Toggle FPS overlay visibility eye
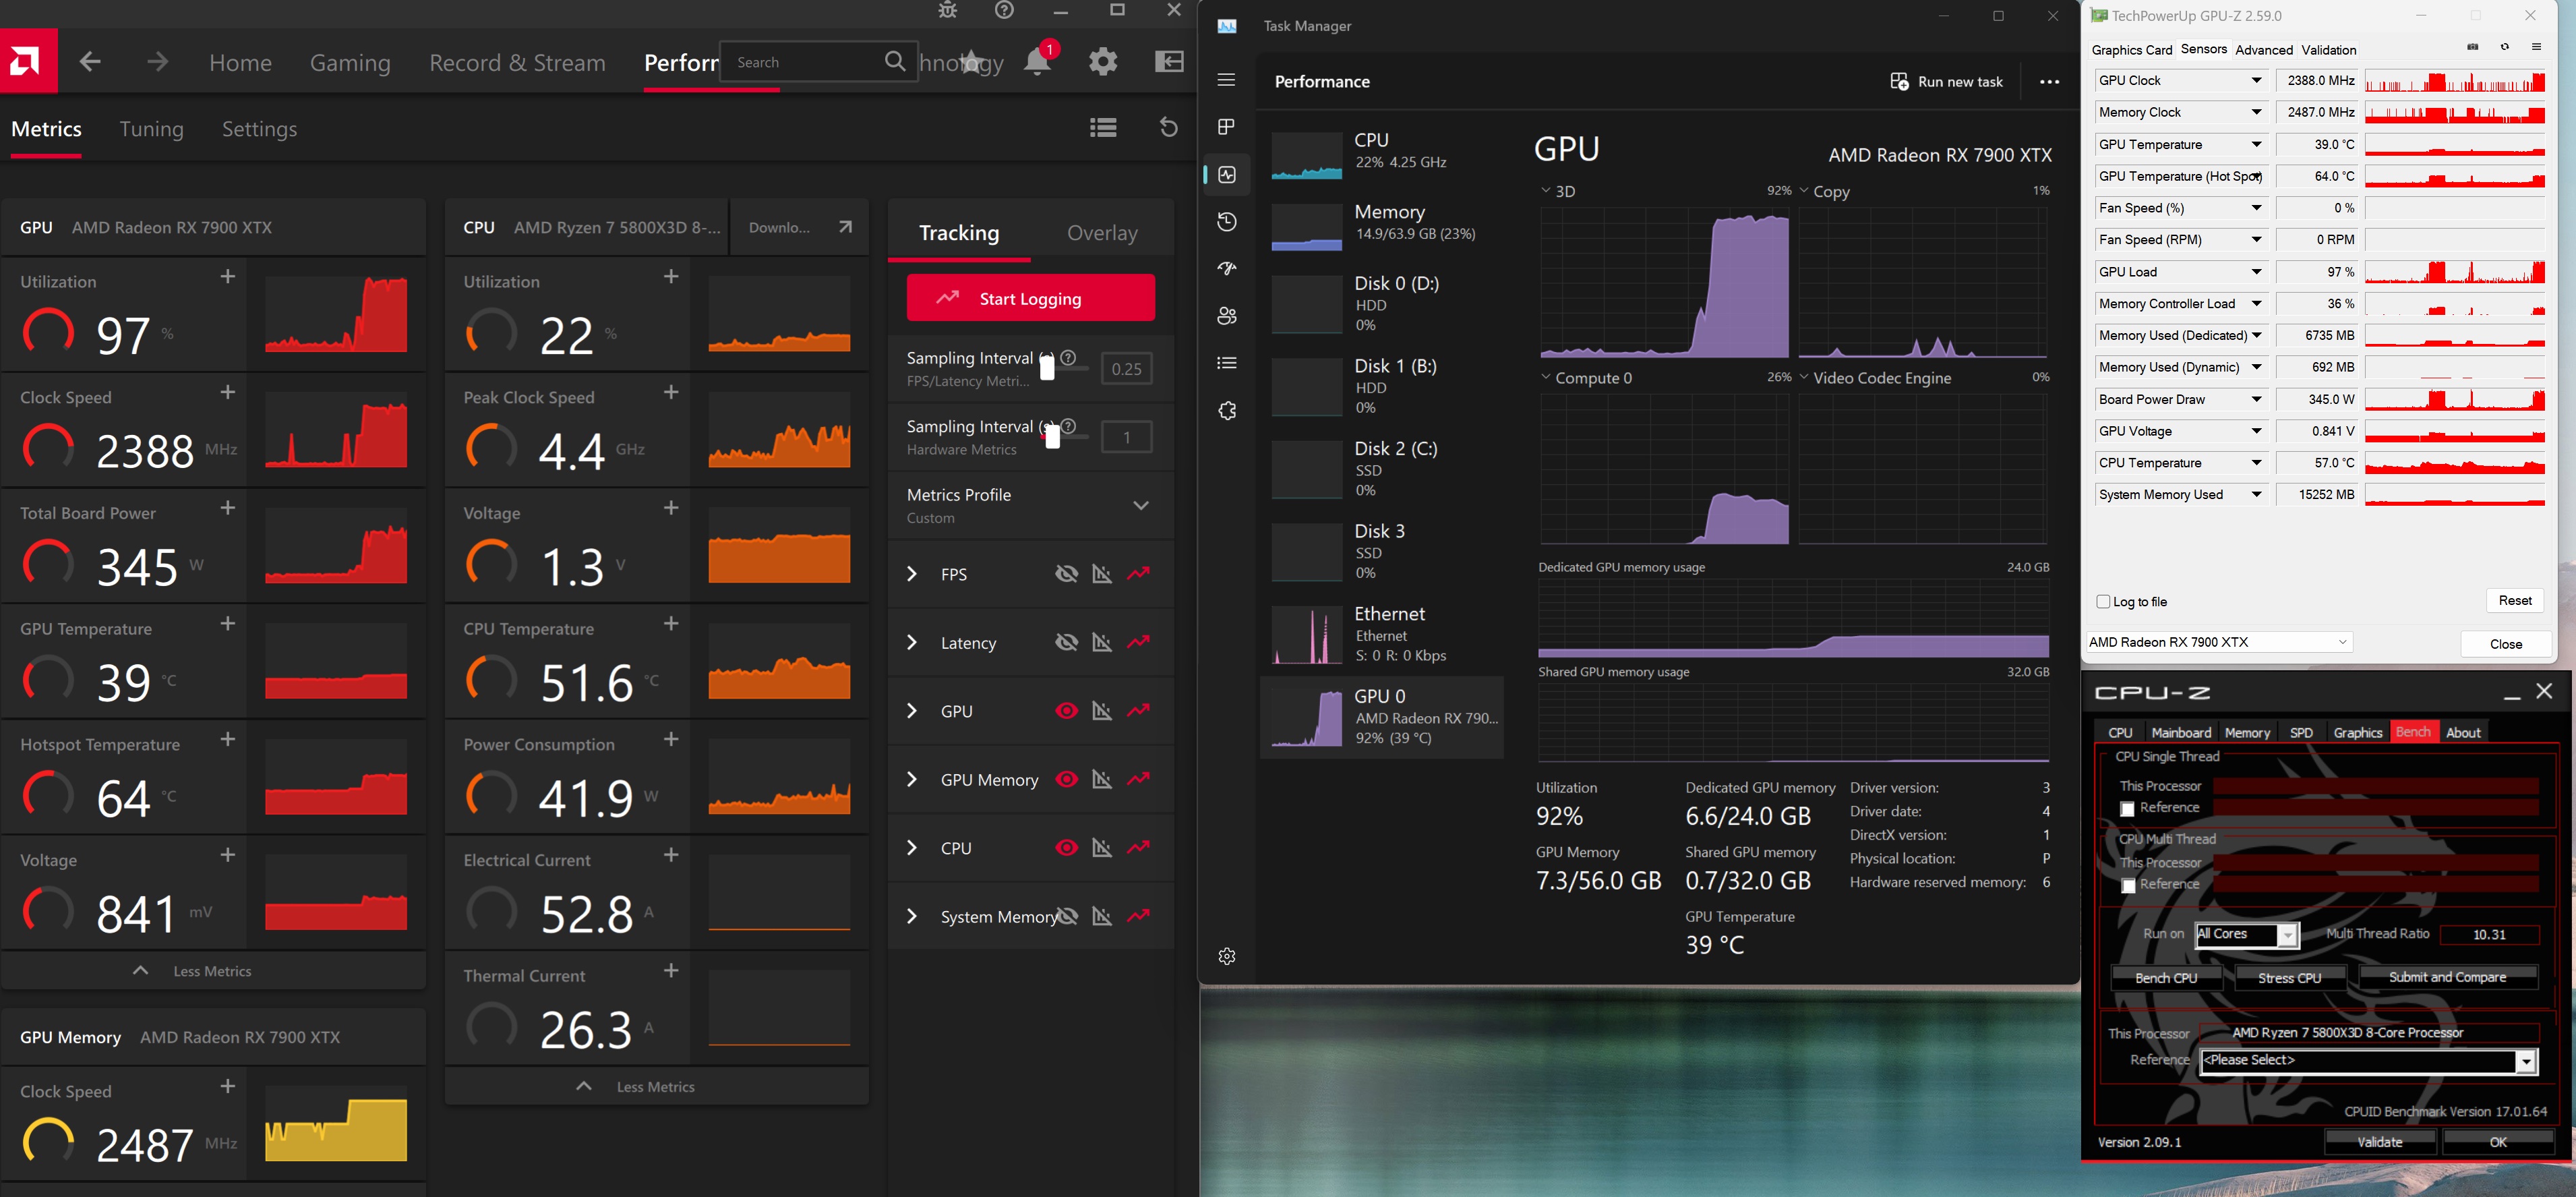 1067,574
